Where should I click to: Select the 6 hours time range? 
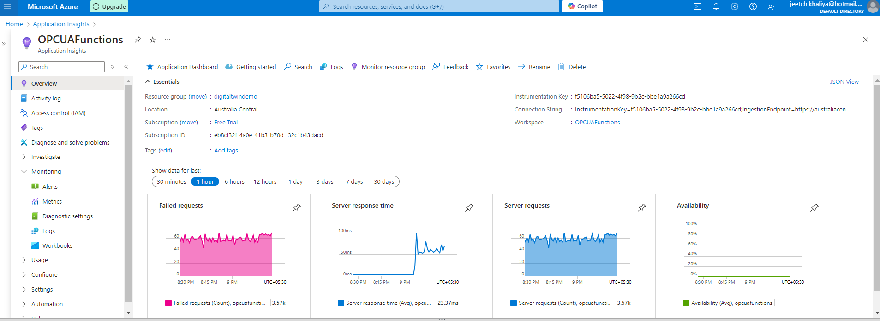pos(234,181)
